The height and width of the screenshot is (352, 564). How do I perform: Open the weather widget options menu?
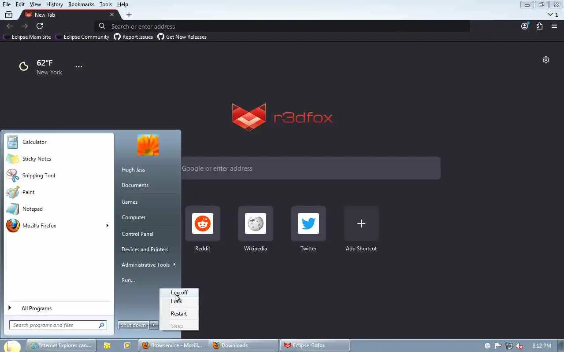click(x=78, y=66)
